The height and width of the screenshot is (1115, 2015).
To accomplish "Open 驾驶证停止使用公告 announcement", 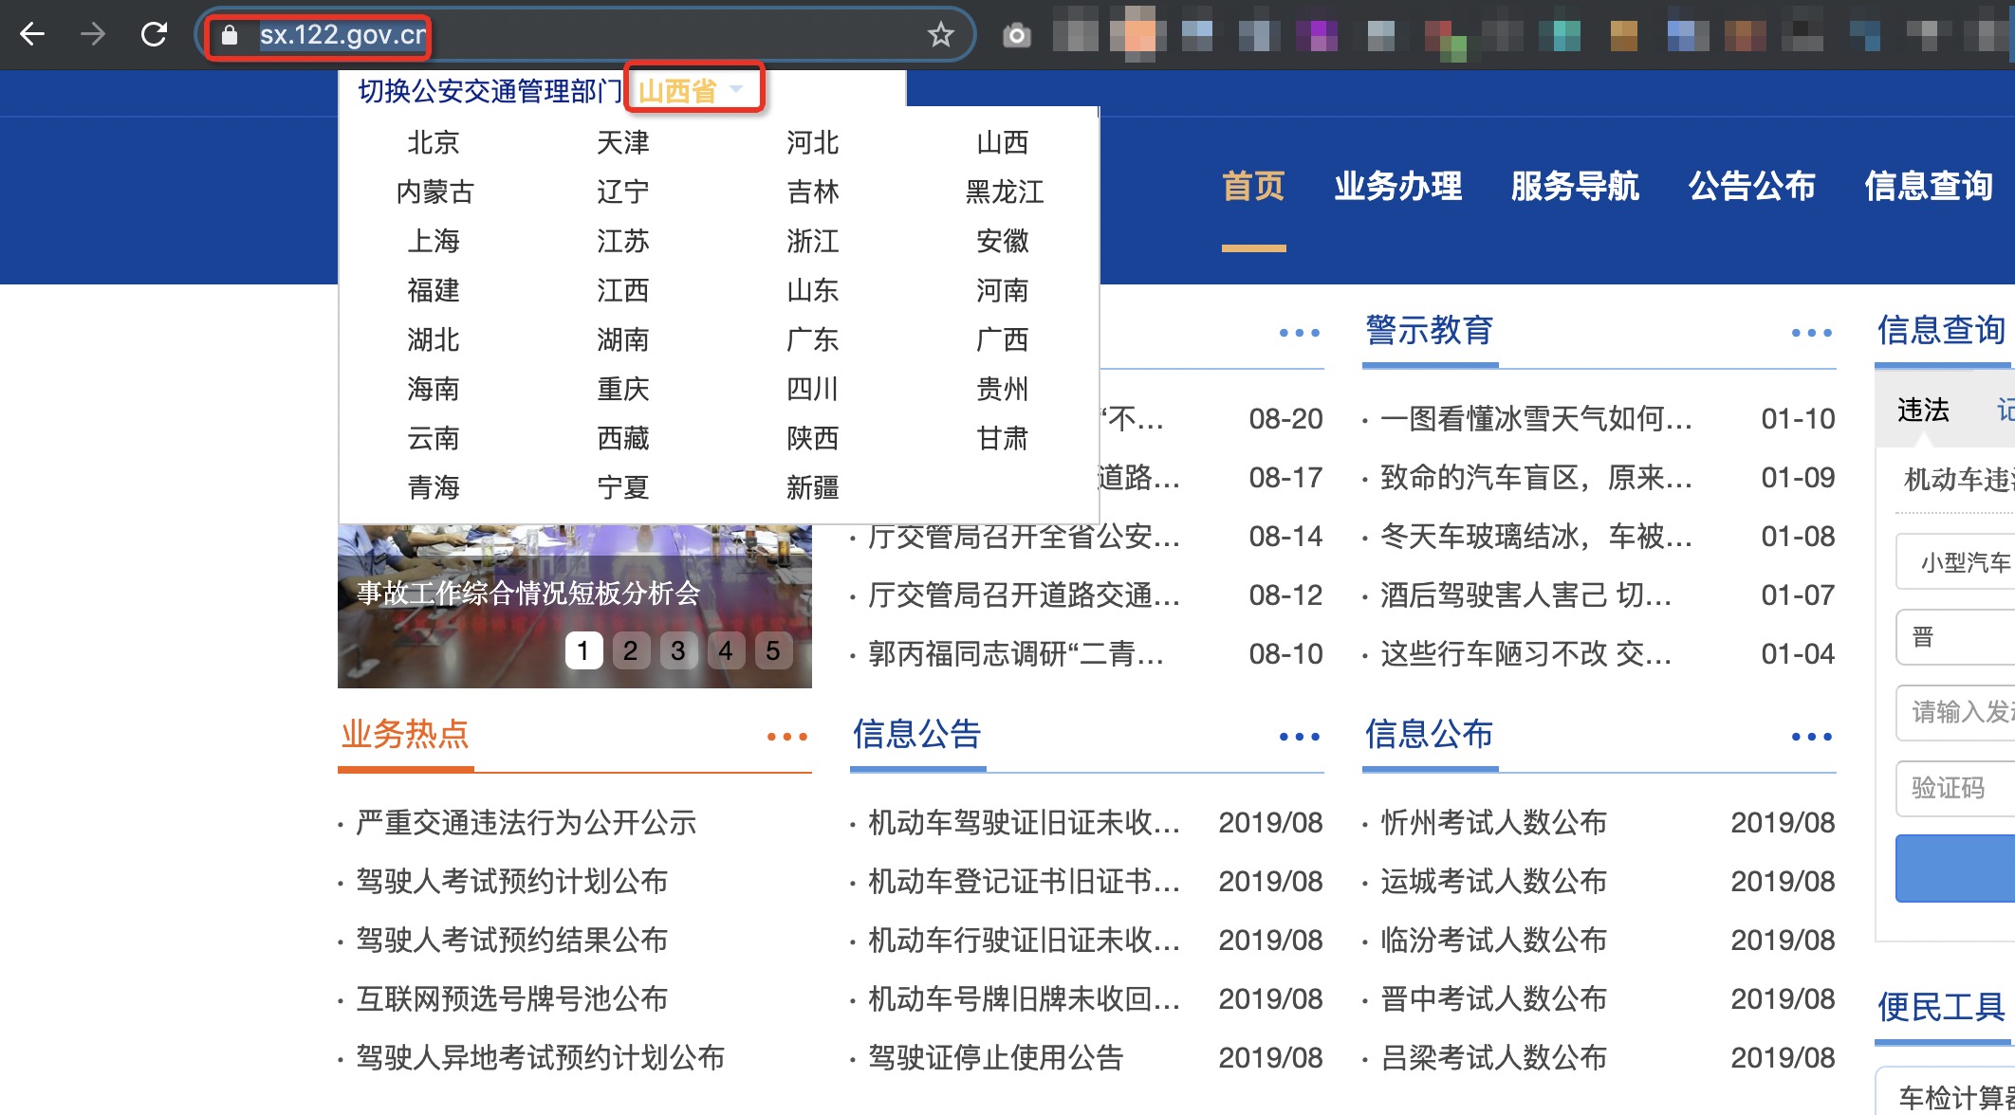I will coord(995,1057).
